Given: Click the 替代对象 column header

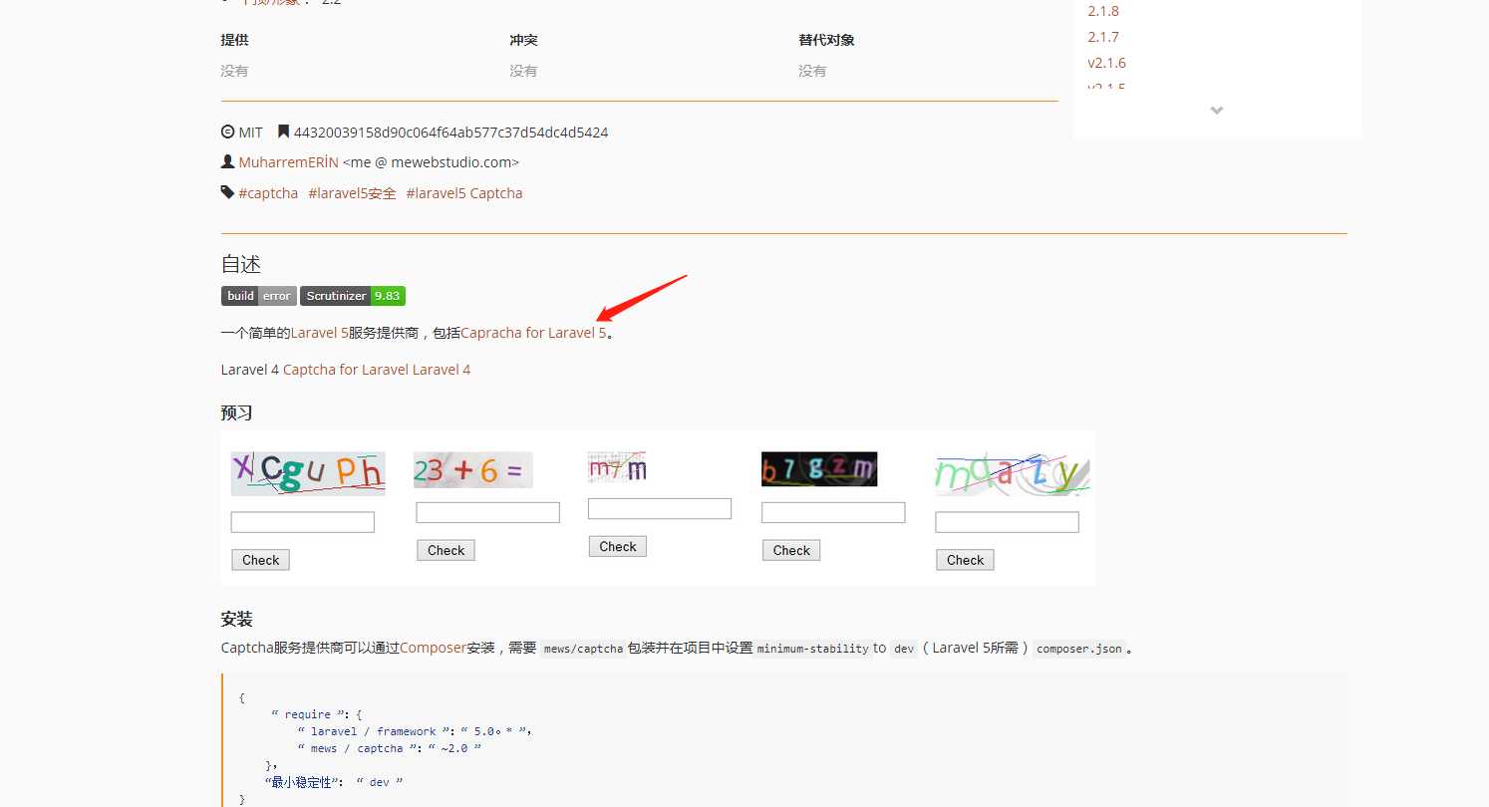Looking at the screenshot, I should point(826,40).
